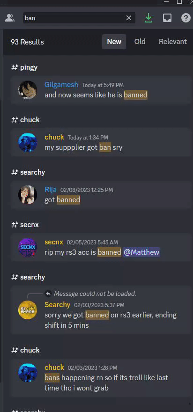
Task: Open the 'Message could not be loaded' reply
Action: coord(95,294)
